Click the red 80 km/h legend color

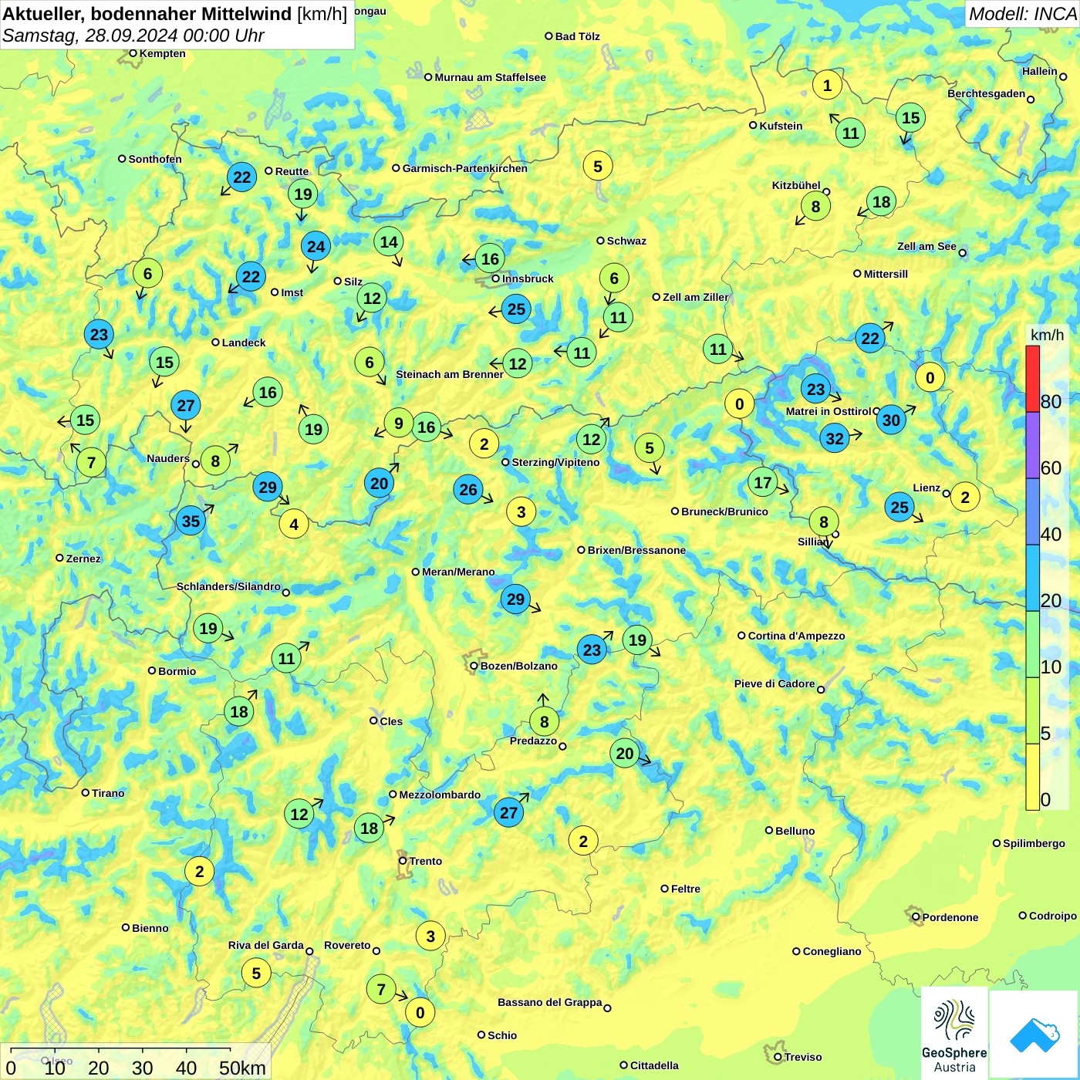(1033, 379)
